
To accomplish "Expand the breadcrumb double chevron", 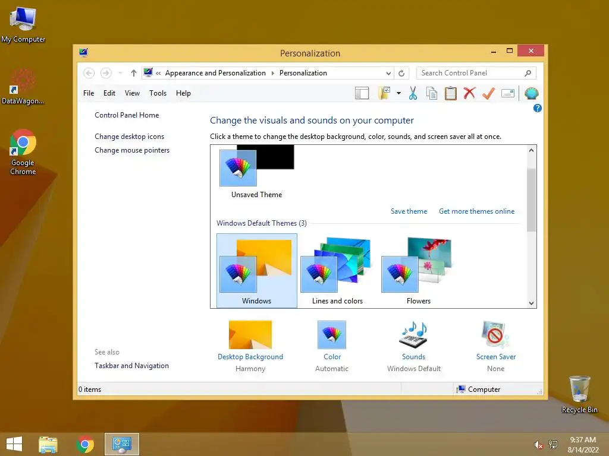I will point(158,73).
